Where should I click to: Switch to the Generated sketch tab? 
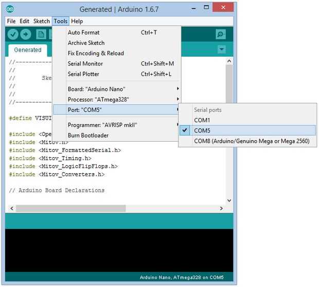click(28, 50)
